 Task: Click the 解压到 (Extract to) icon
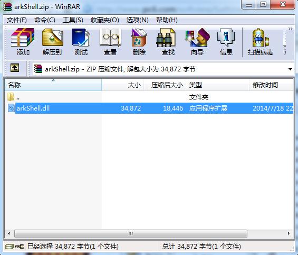(x=52, y=42)
